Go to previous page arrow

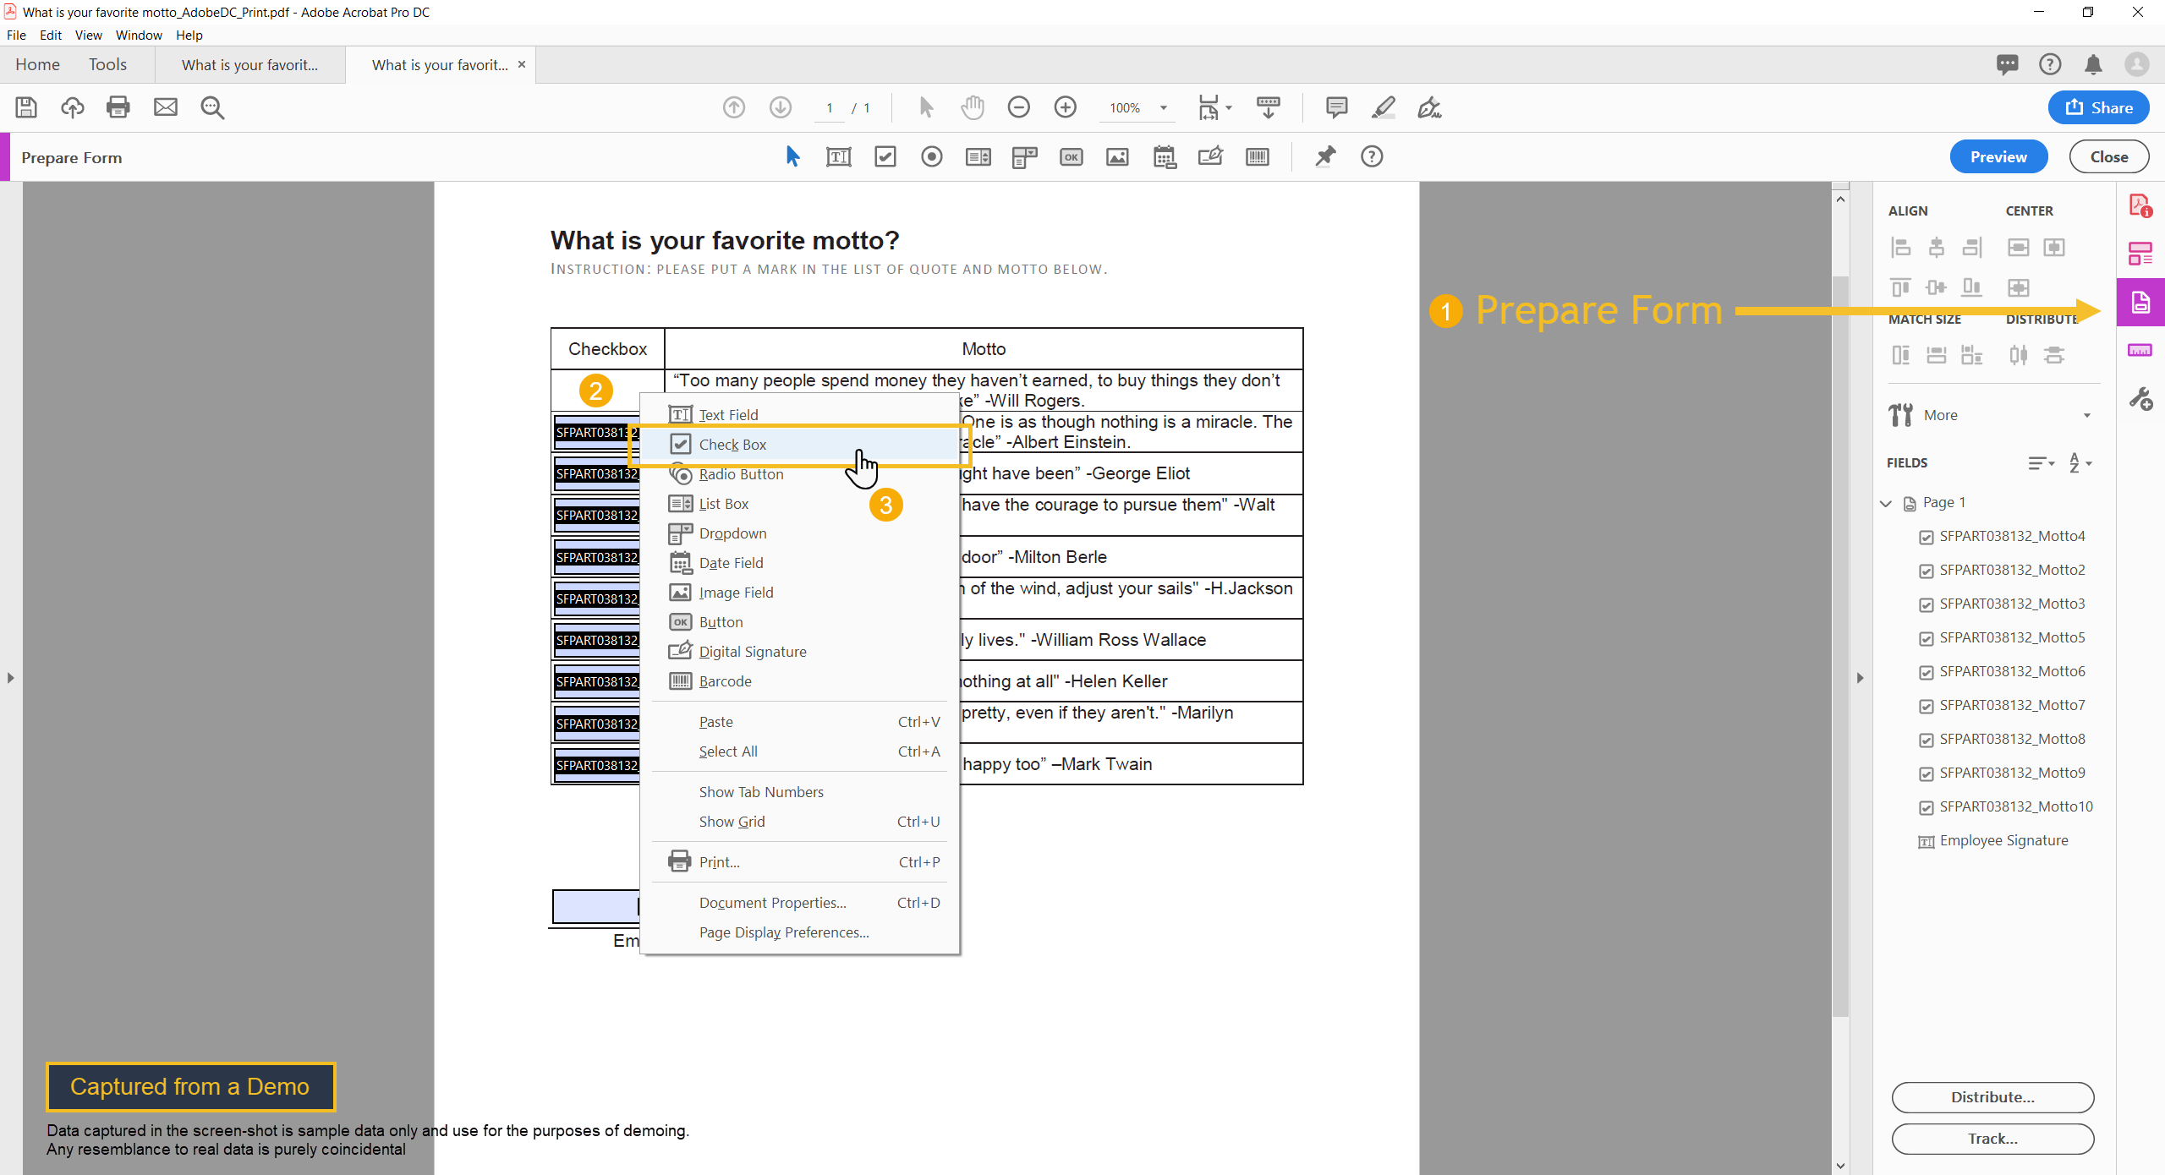734,107
